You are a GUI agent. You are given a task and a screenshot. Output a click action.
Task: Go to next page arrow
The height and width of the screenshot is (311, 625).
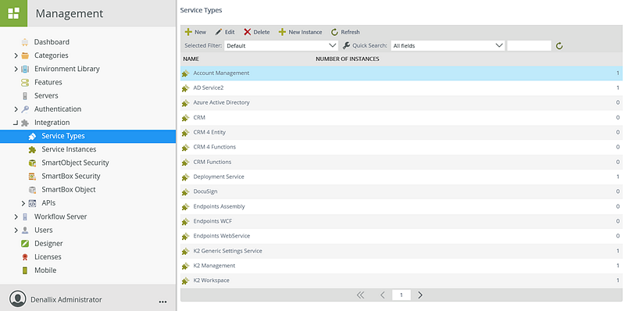420,295
